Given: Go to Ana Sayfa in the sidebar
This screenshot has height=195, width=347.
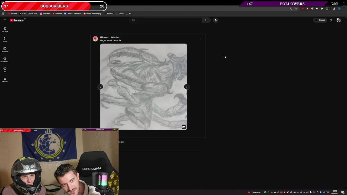Looking at the screenshot, I should (5, 30).
